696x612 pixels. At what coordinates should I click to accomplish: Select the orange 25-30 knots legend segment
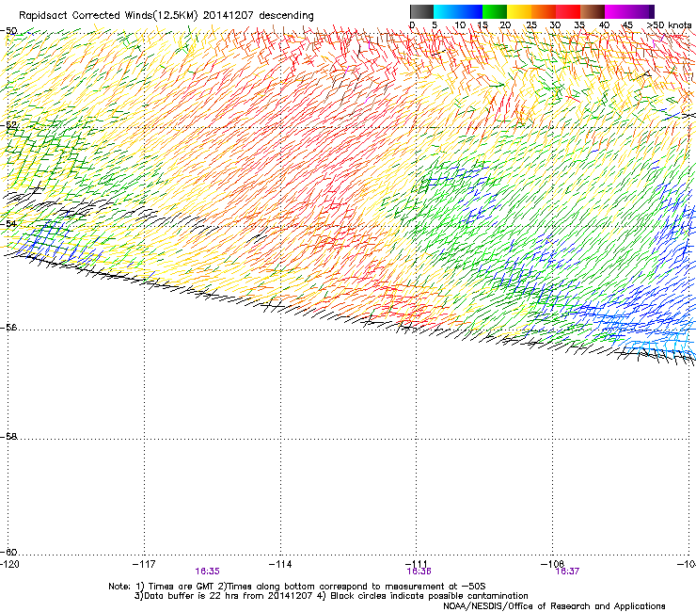coord(544,11)
